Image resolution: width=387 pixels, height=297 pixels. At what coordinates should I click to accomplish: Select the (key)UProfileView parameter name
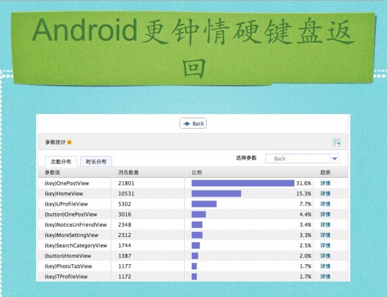coord(66,204)
